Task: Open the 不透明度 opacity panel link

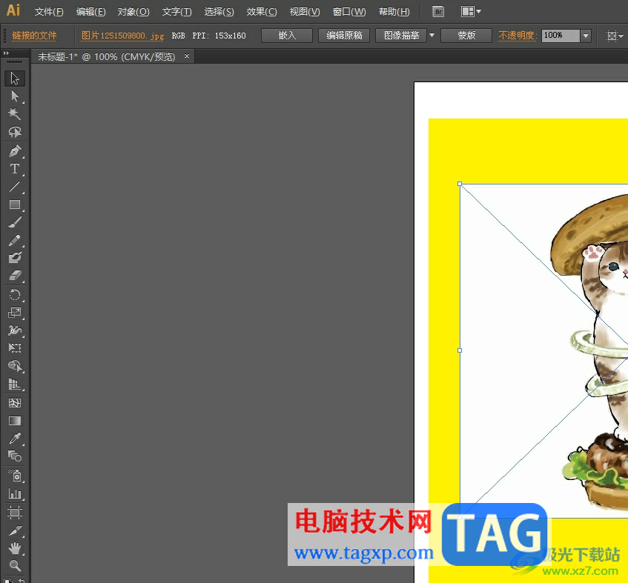Action: (517, 36)
